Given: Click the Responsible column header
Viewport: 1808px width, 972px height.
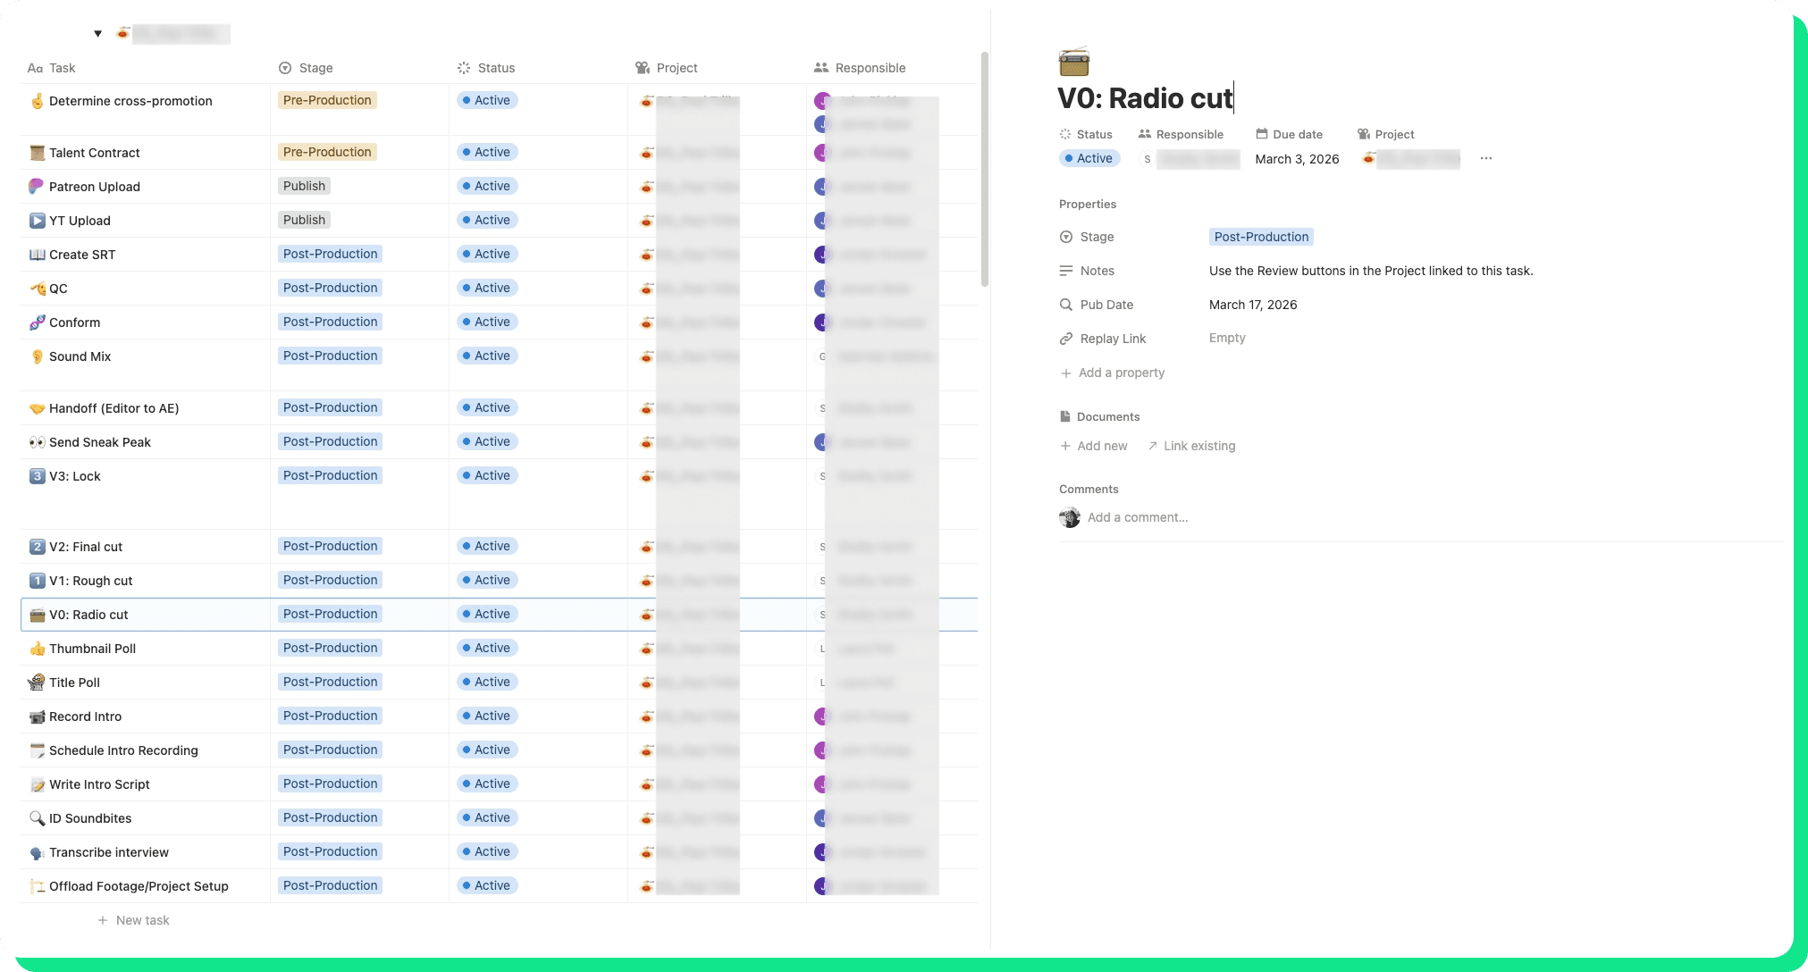Looking at the screenshot, I should point(870,68).
